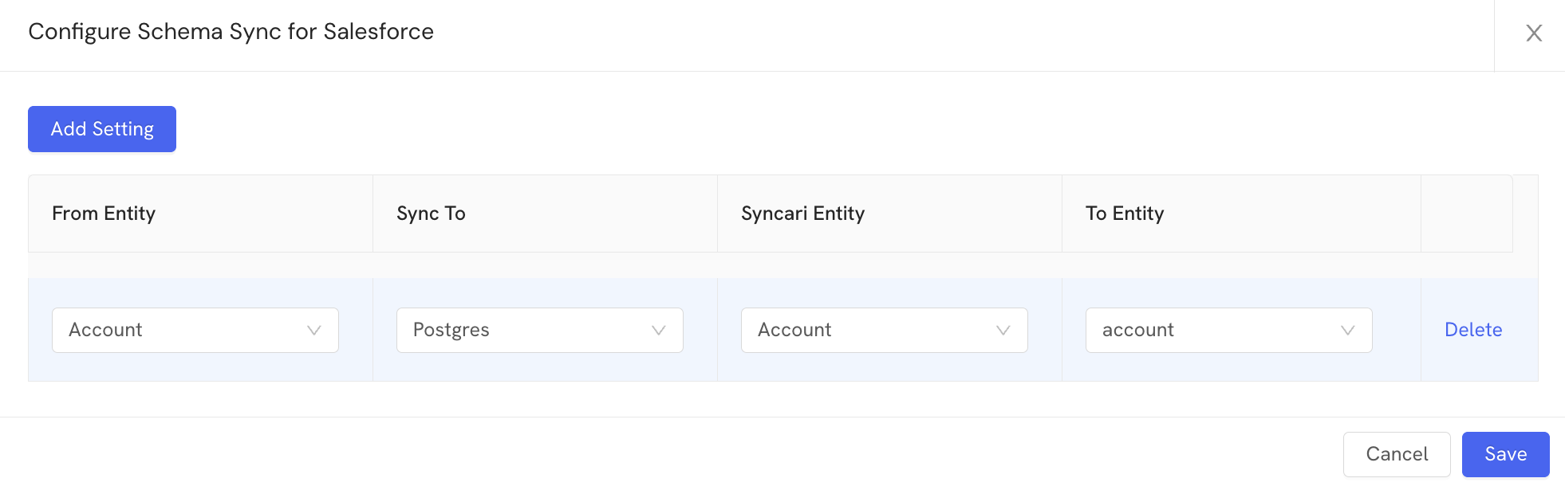Open the To Entity account dropdown

(x=1229, y=330)
